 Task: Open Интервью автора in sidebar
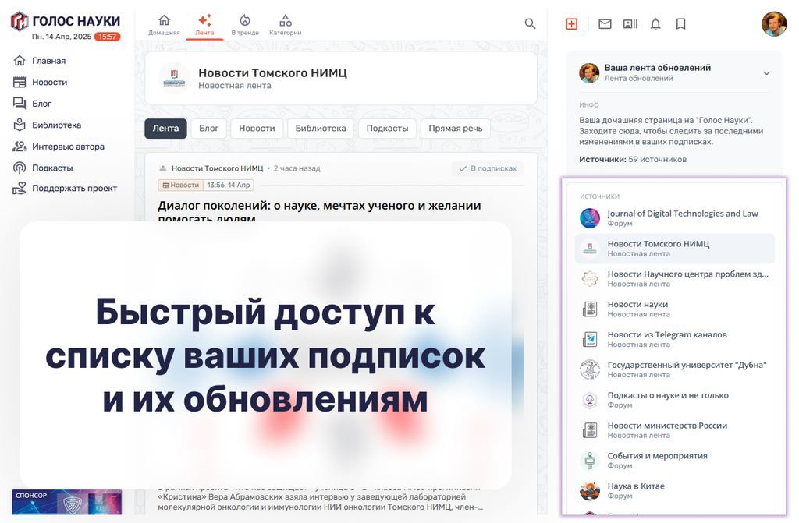pyautogui.click(x=69, y=147)
